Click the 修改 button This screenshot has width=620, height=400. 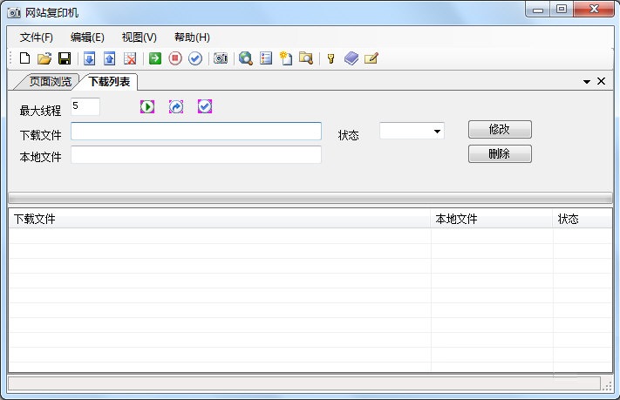500,129
